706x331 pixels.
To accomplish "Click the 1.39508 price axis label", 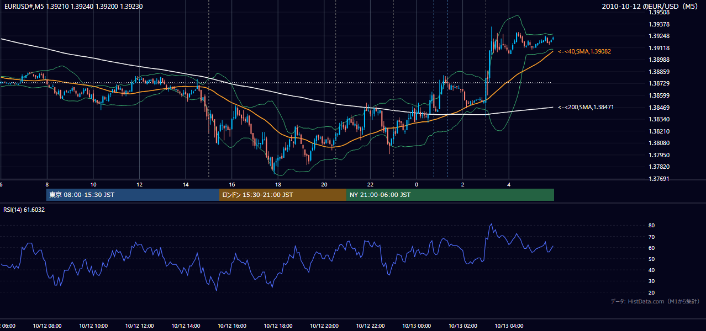I will pos(658,12).
